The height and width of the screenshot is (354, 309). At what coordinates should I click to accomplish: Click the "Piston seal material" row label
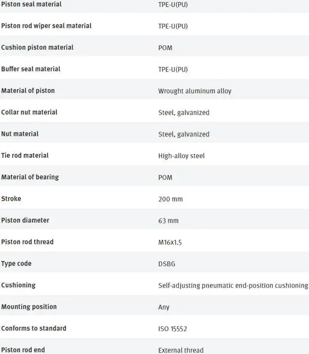click(31, 4)
